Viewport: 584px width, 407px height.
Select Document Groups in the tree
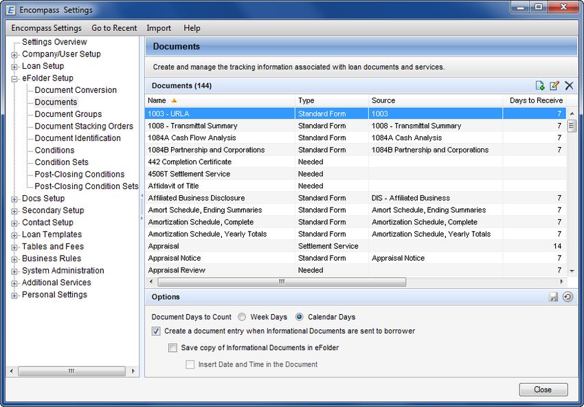click(68, 114)
